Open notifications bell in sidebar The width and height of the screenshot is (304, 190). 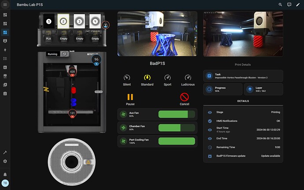click(x=5, y=174)
